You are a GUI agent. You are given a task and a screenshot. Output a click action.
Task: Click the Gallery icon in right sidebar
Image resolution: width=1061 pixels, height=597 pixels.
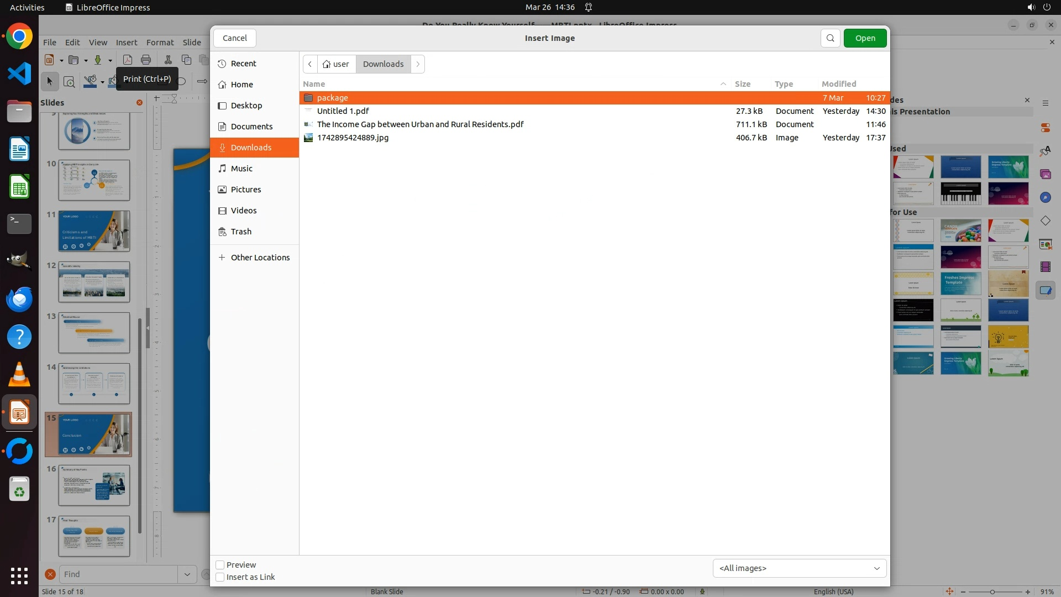pos(1045,174)
